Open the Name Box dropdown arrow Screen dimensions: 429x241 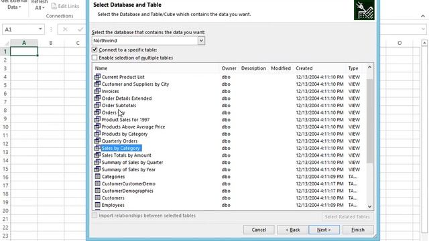pyautogui.click(x=40, y=29)
